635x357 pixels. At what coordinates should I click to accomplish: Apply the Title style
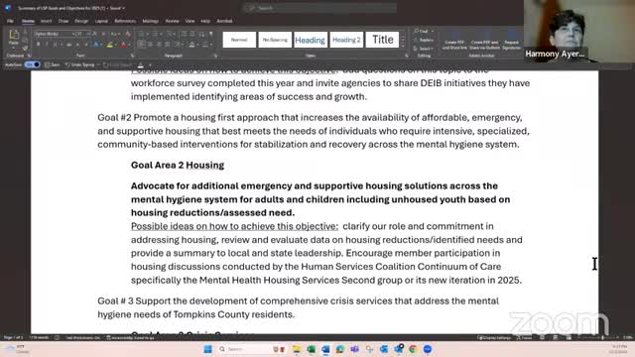[382, 40]
